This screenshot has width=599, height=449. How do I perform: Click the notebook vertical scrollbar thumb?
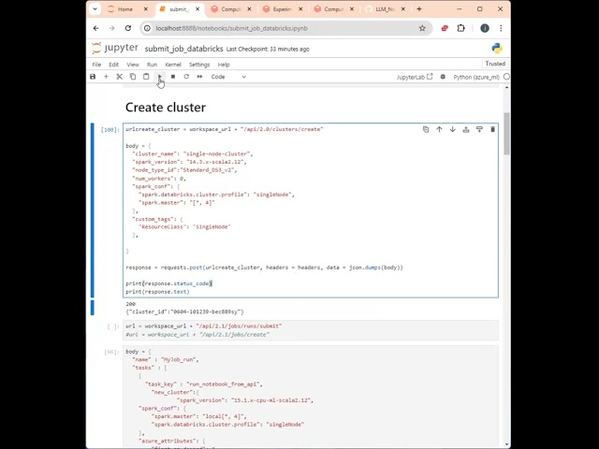click(507, 134)
